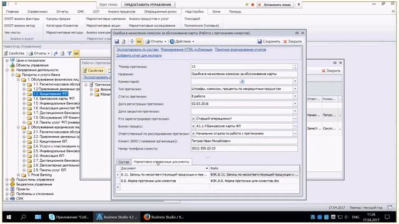Select 'Проблемы и отклонения' in Navigator tree
399x224 pixels.
[35, 194]
